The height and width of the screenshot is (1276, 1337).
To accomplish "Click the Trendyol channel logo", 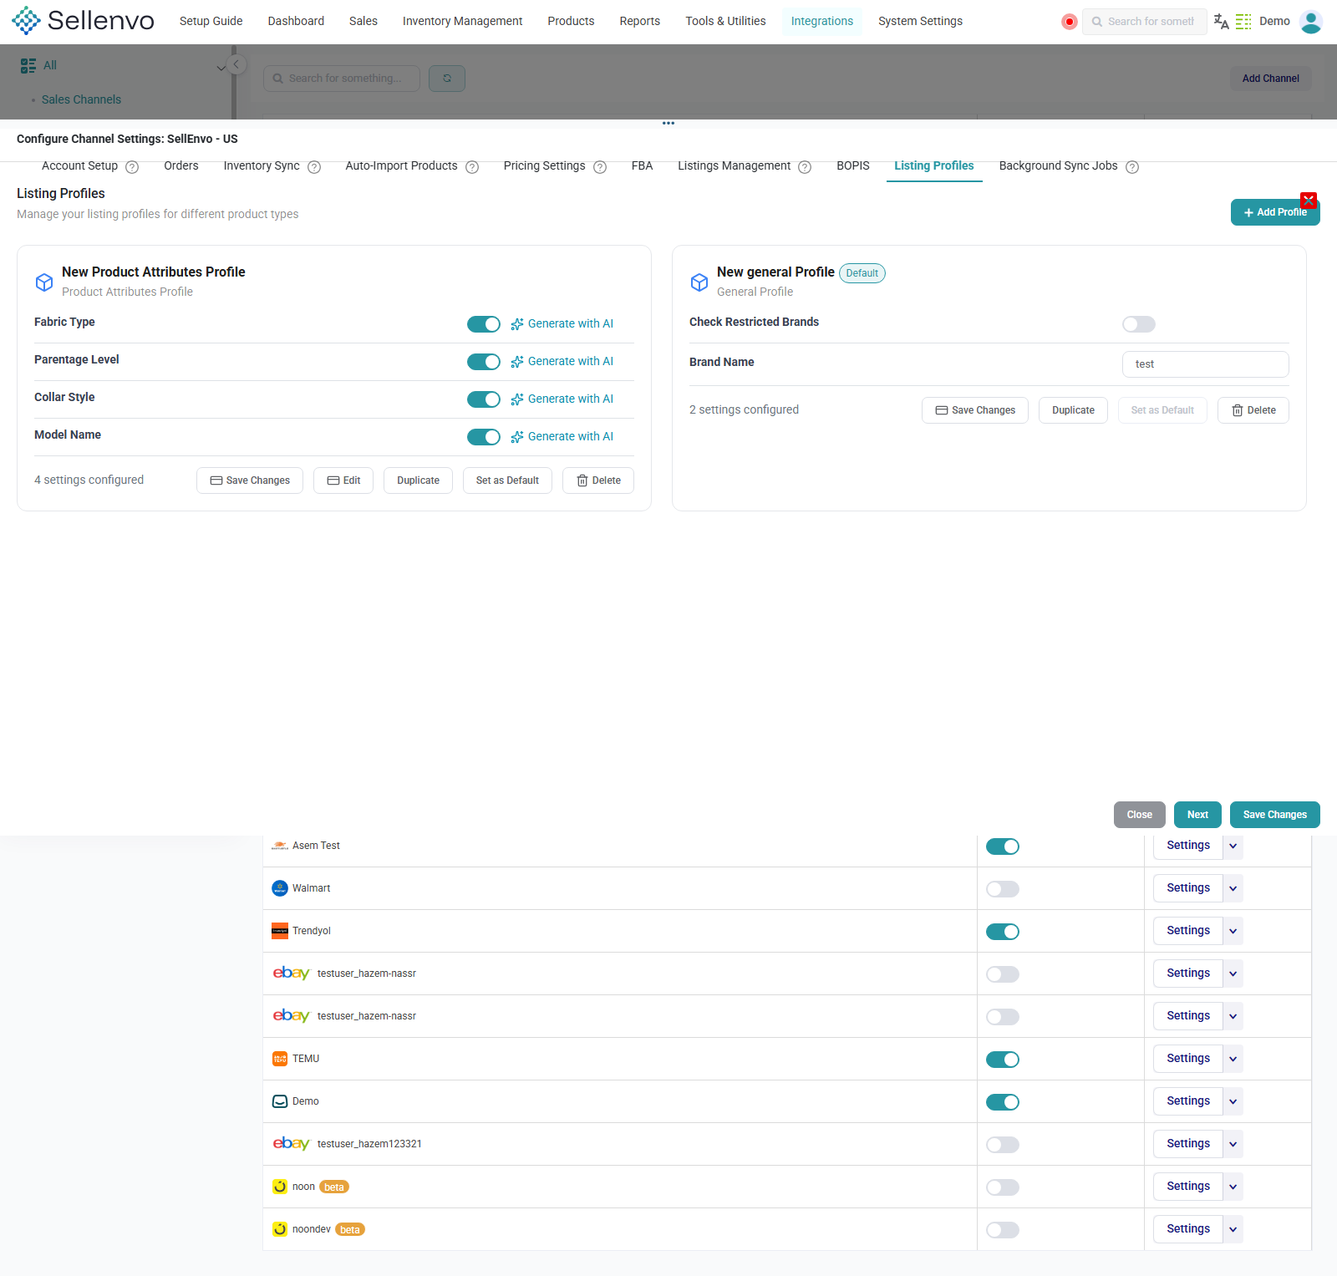I will click(x=280, y=931).
